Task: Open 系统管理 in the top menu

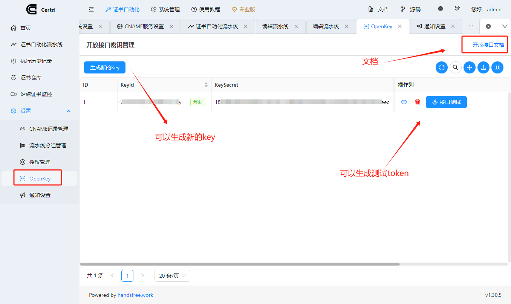Action: [x=165, y=9]
